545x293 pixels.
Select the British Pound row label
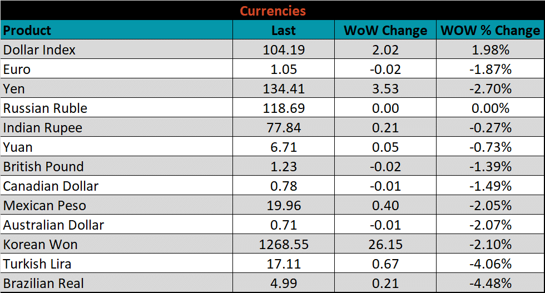coord(43,166)
